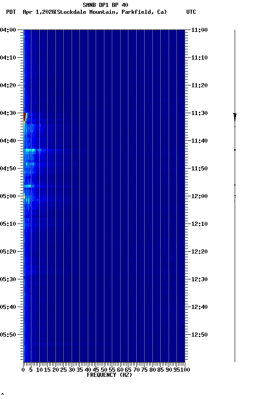This screenshot has height=399, width=255.
Task: Click the 12:20 UTC time label
Action: [199, 252]
